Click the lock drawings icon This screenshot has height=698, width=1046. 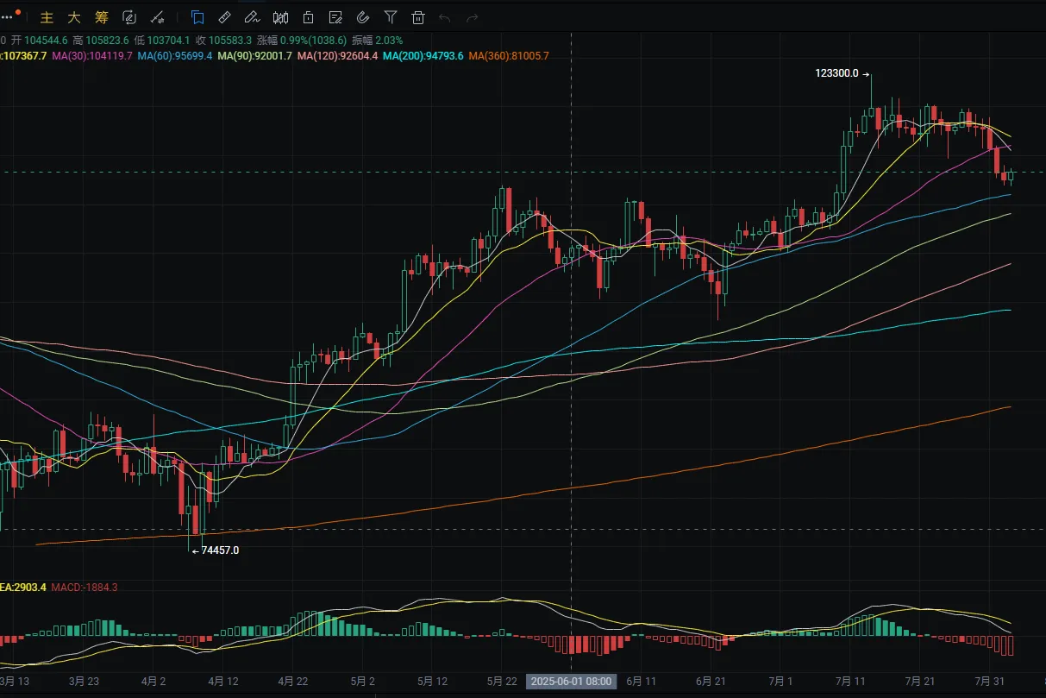pos(308,17)
